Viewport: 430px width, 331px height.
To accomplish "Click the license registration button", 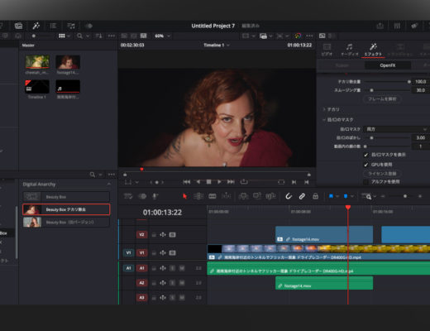I will (382, 174).
